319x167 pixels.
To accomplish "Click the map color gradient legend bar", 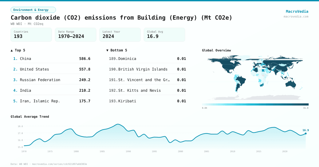I will click(x=255, y=104).
